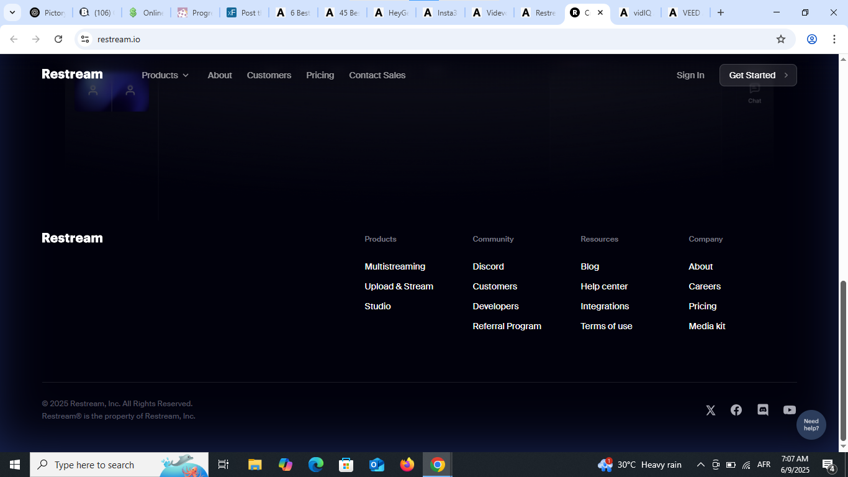Viewport: 848px width, 477px height.
Task: Open the Terms of use footer link
Action: [607, 326]
